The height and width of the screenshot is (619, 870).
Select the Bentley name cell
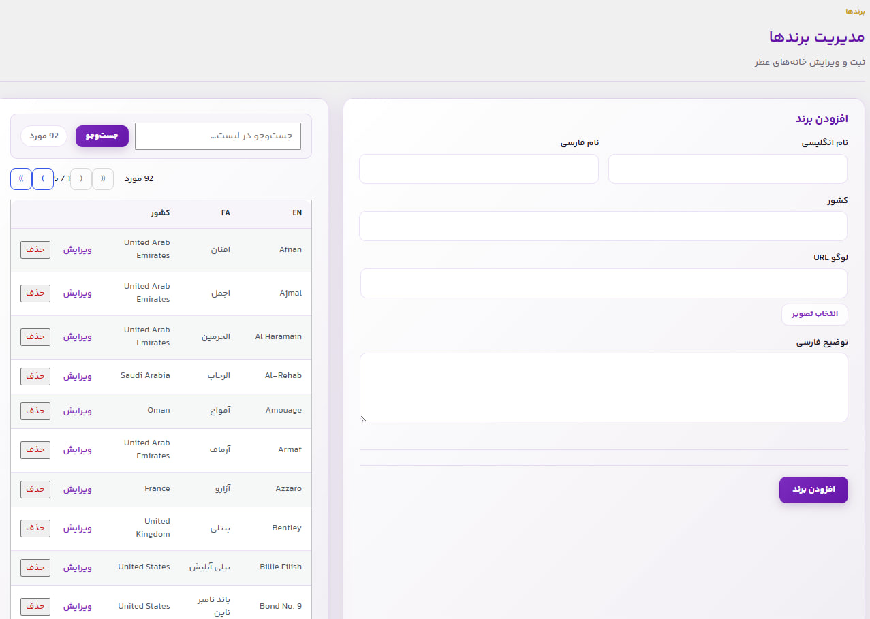[287, 528]
